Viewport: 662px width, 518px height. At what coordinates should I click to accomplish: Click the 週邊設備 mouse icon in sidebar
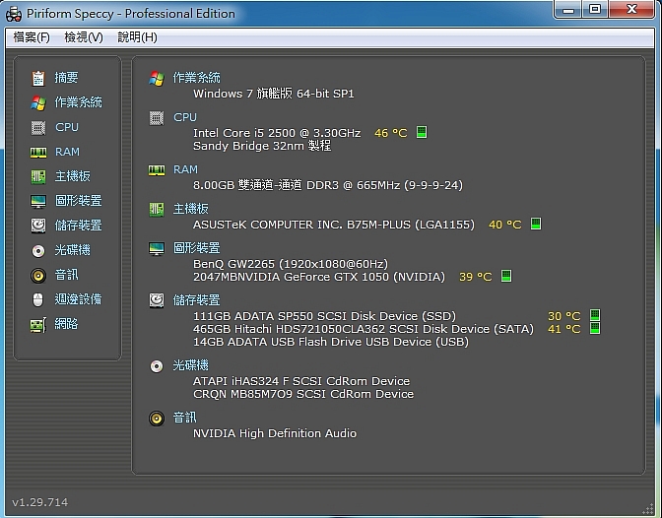38,299
